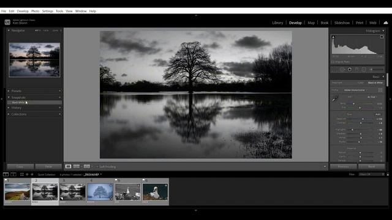Select the landscape hill filmstrip thumbnail
The height and width of the screenshot is (220, 392).
[x=17, y=192]
